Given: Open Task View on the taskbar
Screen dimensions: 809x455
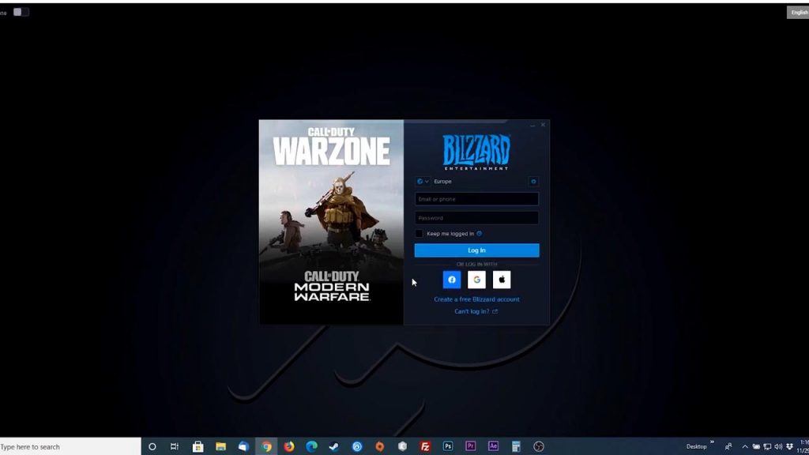Looking at the screenshot, I should (x=175, y=447).
